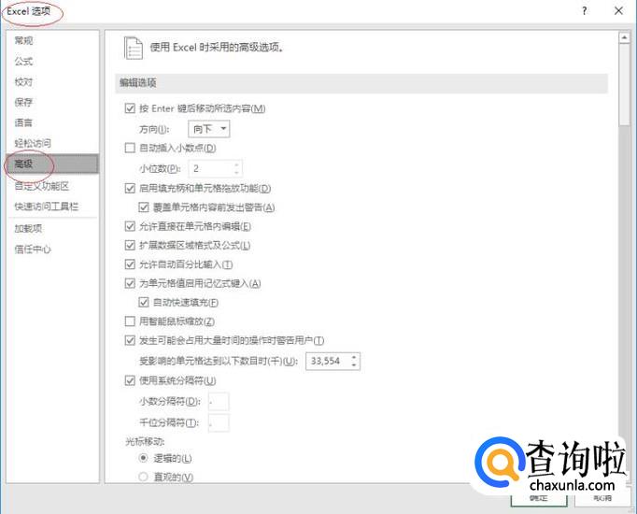Viewport: 637px width, 514px height.
Task: Go to 轻松访问 category
Action: coord(33,143)
